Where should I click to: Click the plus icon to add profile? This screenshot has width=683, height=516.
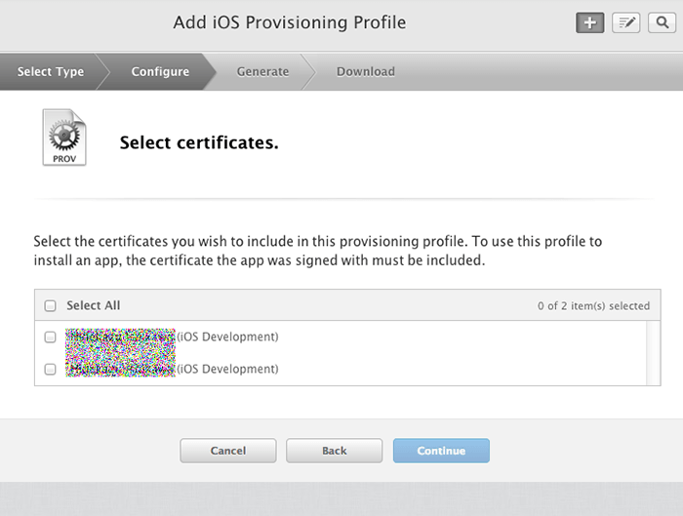[589, 23]
